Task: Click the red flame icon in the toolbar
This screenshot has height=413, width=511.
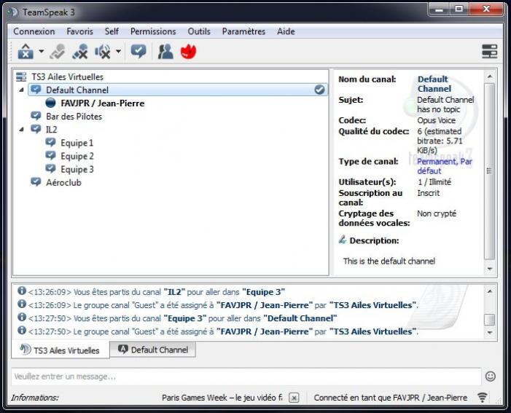Action: point(188,52)
